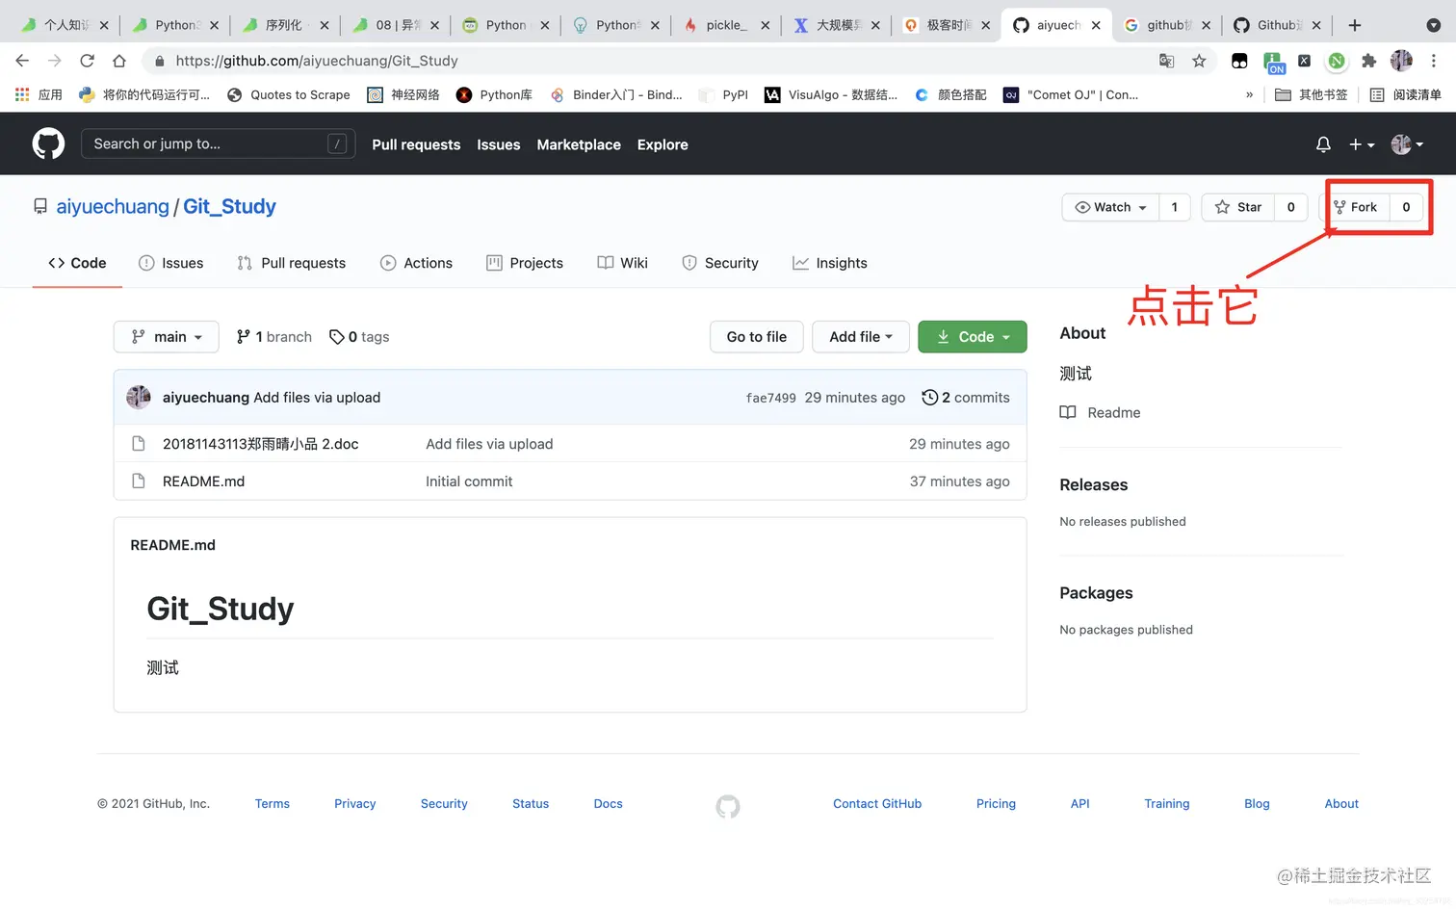Open the Chrome three-dot menu
The height and width of the screenshot is (910, 1456).
coord(1434,61)
